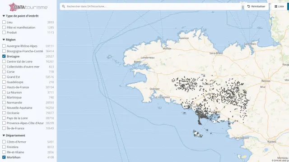
Task: Click the Morlaix city label
Action: pos(167,49)
